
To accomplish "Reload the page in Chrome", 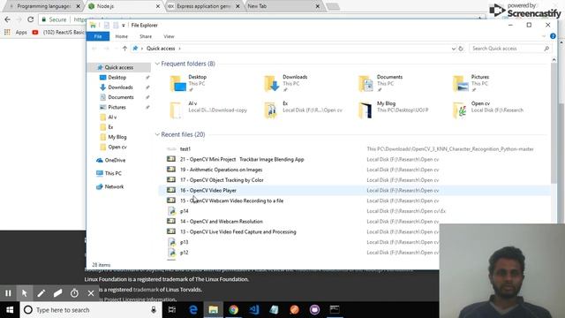I will click(x=31, y=19).
